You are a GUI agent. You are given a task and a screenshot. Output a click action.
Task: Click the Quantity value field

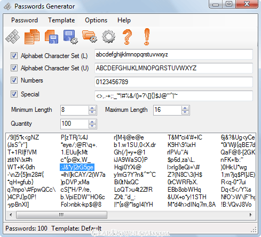[75, 124]
